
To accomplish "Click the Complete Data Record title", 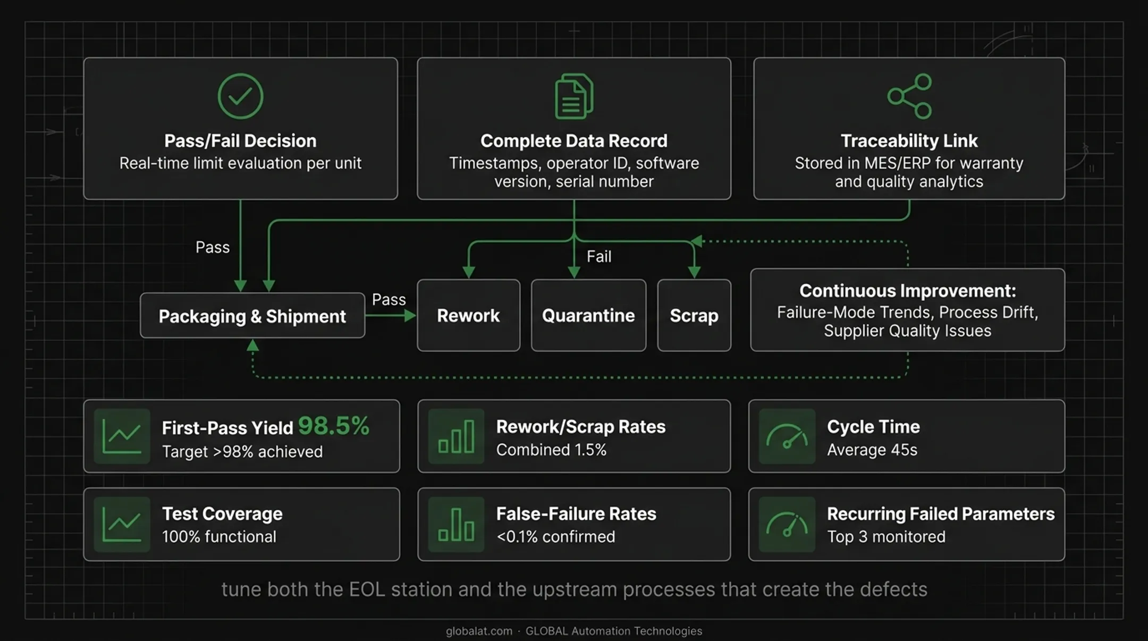I will [x=574, y=141].
